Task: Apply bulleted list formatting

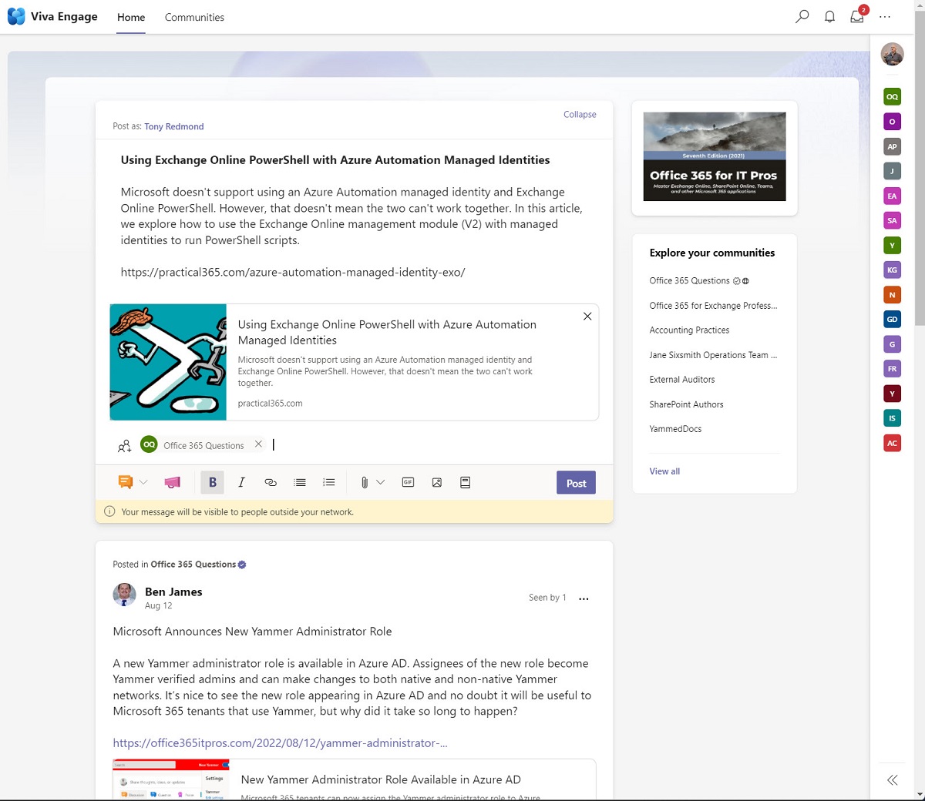Action: [x=300, y=482]
